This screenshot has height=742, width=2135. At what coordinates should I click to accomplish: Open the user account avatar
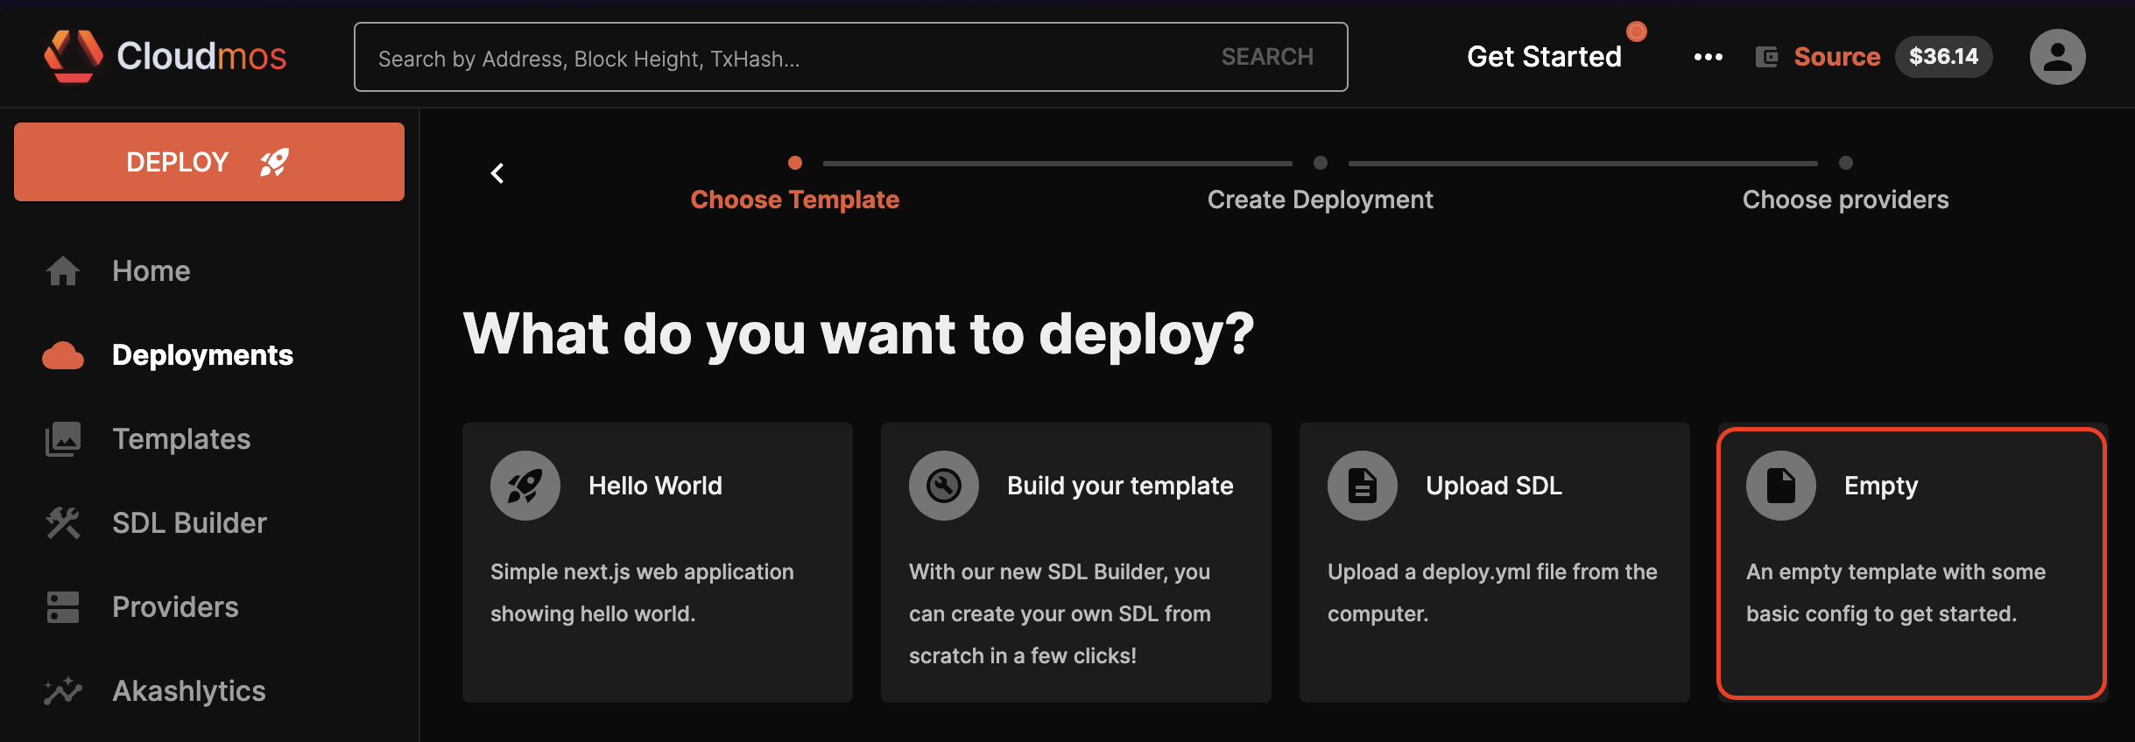coord(2057,57)
